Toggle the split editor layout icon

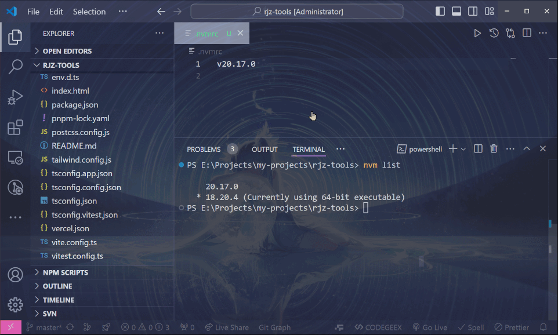(527, 33)
